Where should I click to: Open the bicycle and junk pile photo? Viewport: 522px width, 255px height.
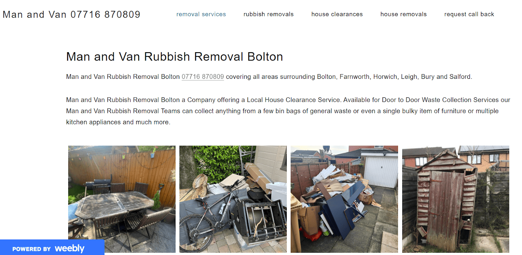coord(233,199)
